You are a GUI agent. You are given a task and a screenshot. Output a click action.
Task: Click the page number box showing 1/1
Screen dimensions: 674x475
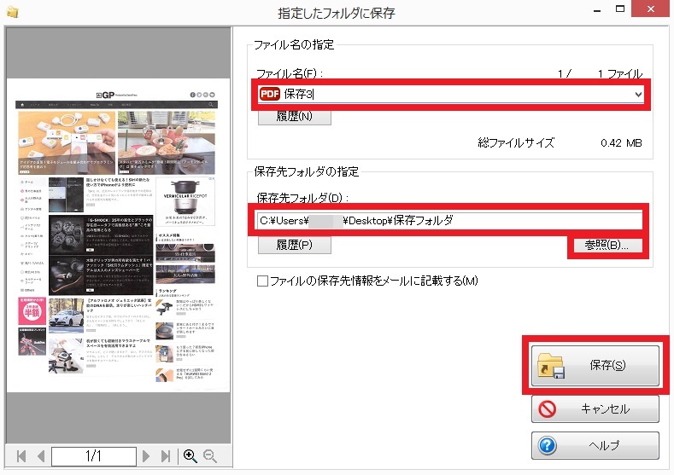93,456
